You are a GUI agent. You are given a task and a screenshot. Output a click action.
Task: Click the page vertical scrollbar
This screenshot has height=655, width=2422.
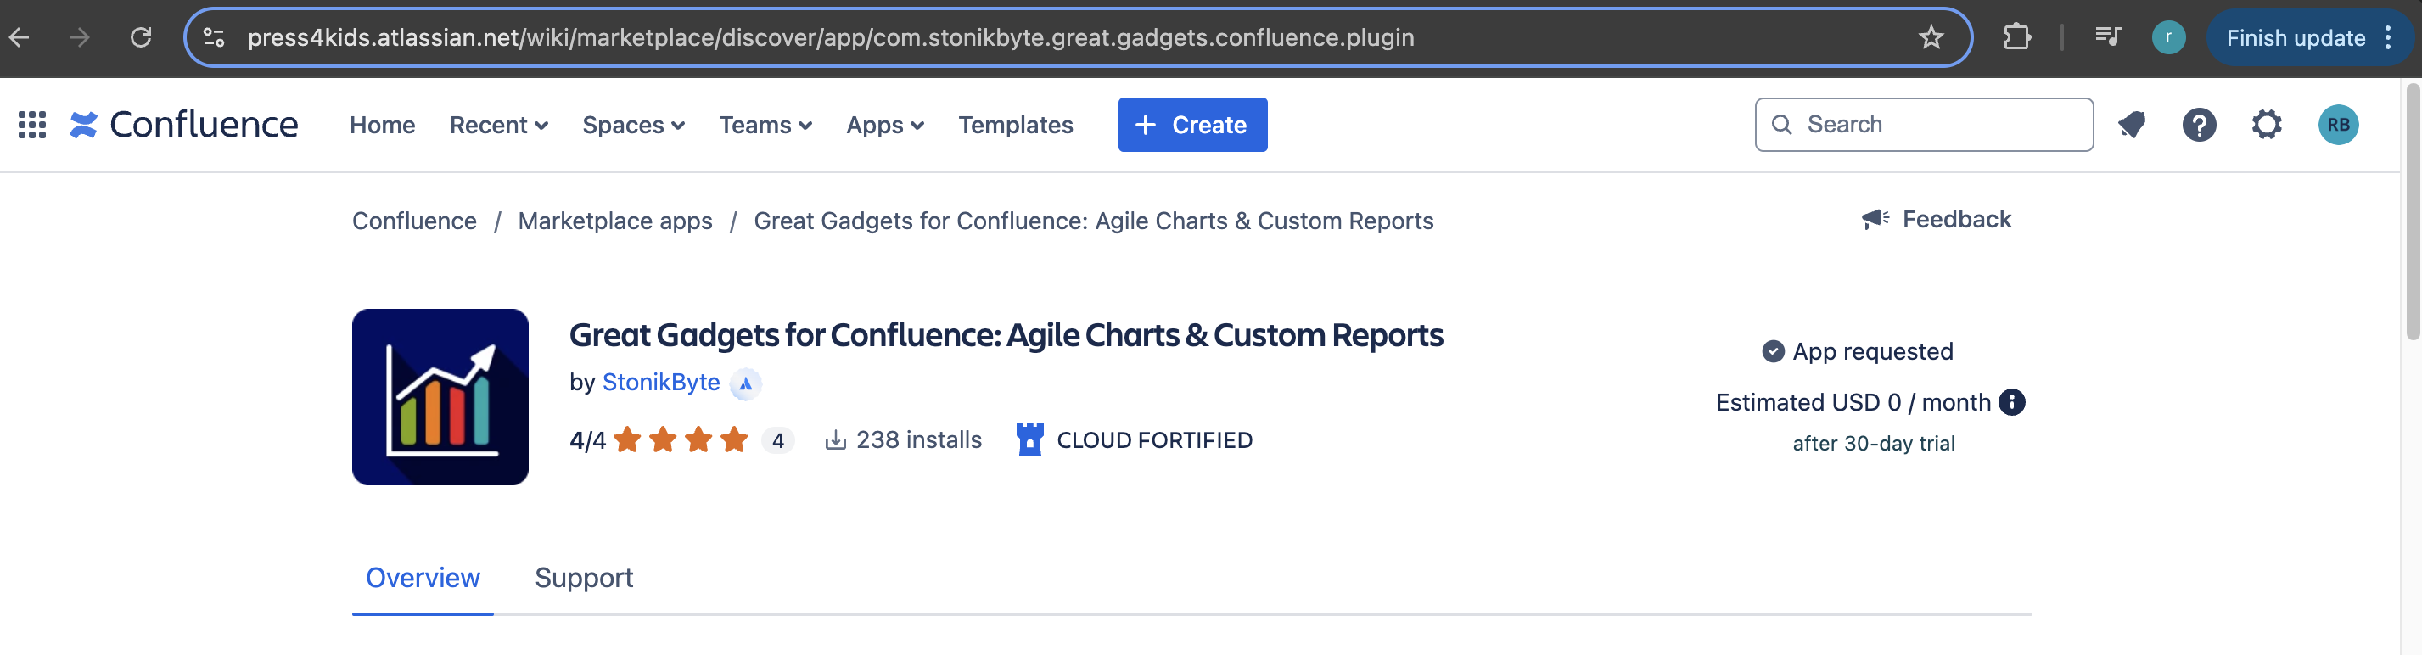pyautogui.click(x=2413, y=211)
